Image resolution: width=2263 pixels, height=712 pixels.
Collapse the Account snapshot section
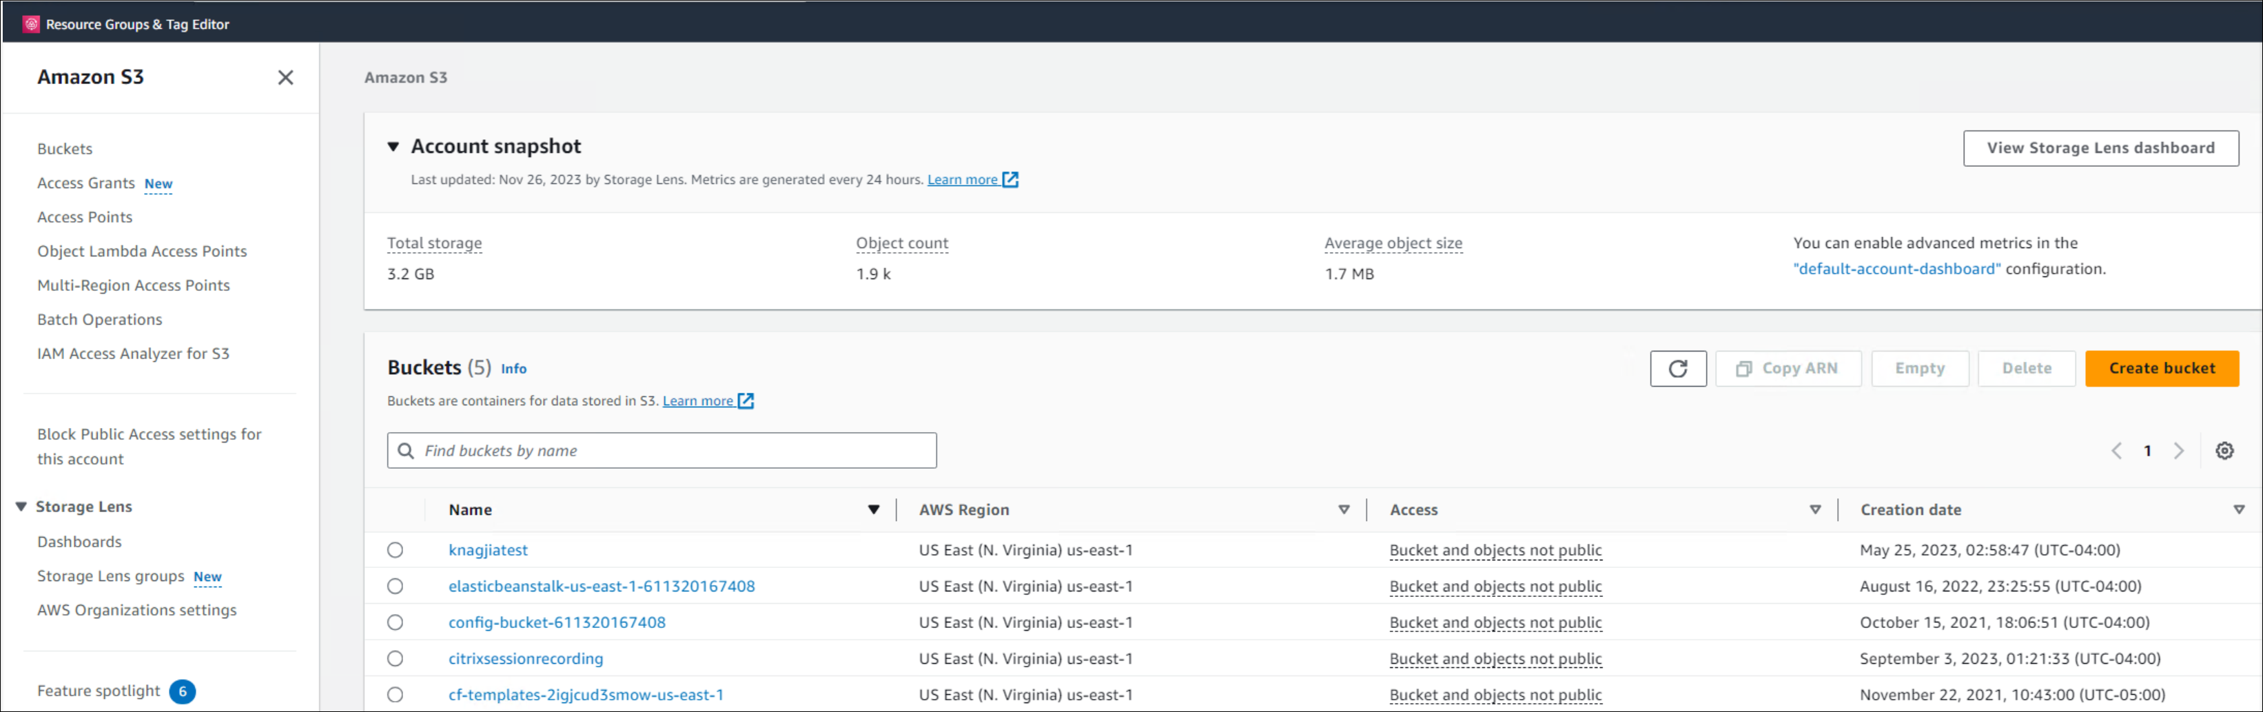coord(393,147)
